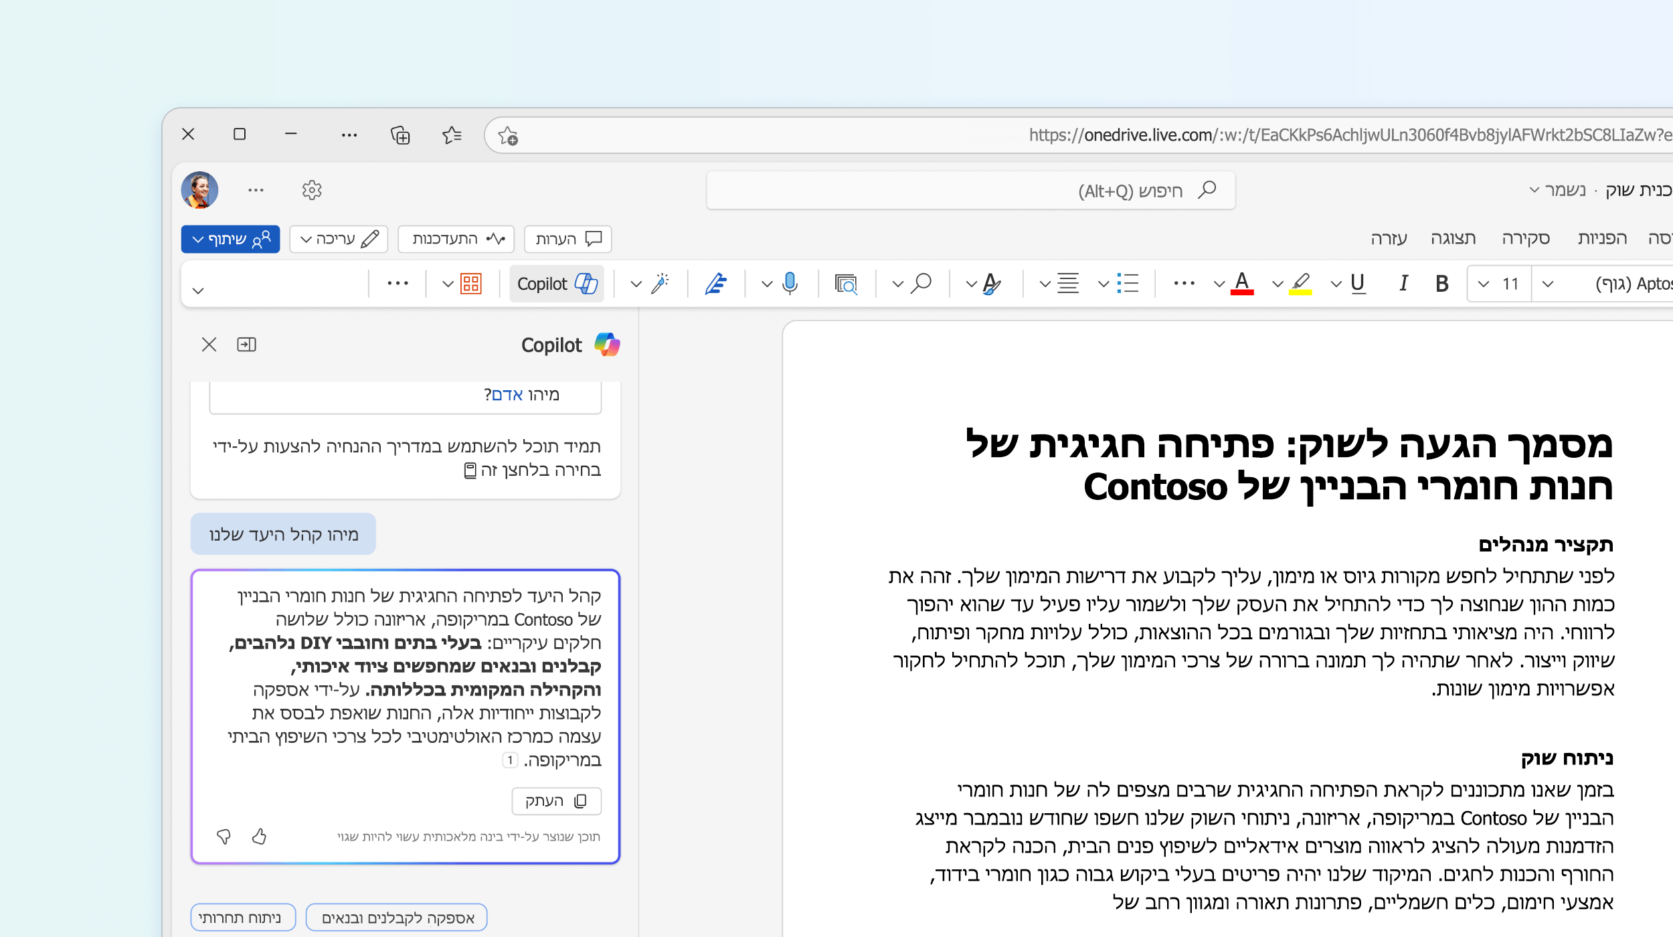
Task: Click the user profile avatar
Action: pos(199,190)
